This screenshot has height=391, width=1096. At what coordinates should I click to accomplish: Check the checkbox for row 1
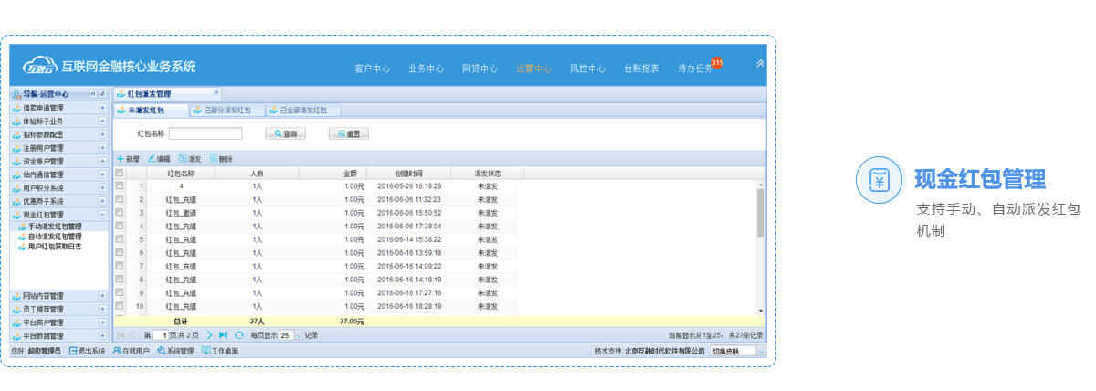120,185
